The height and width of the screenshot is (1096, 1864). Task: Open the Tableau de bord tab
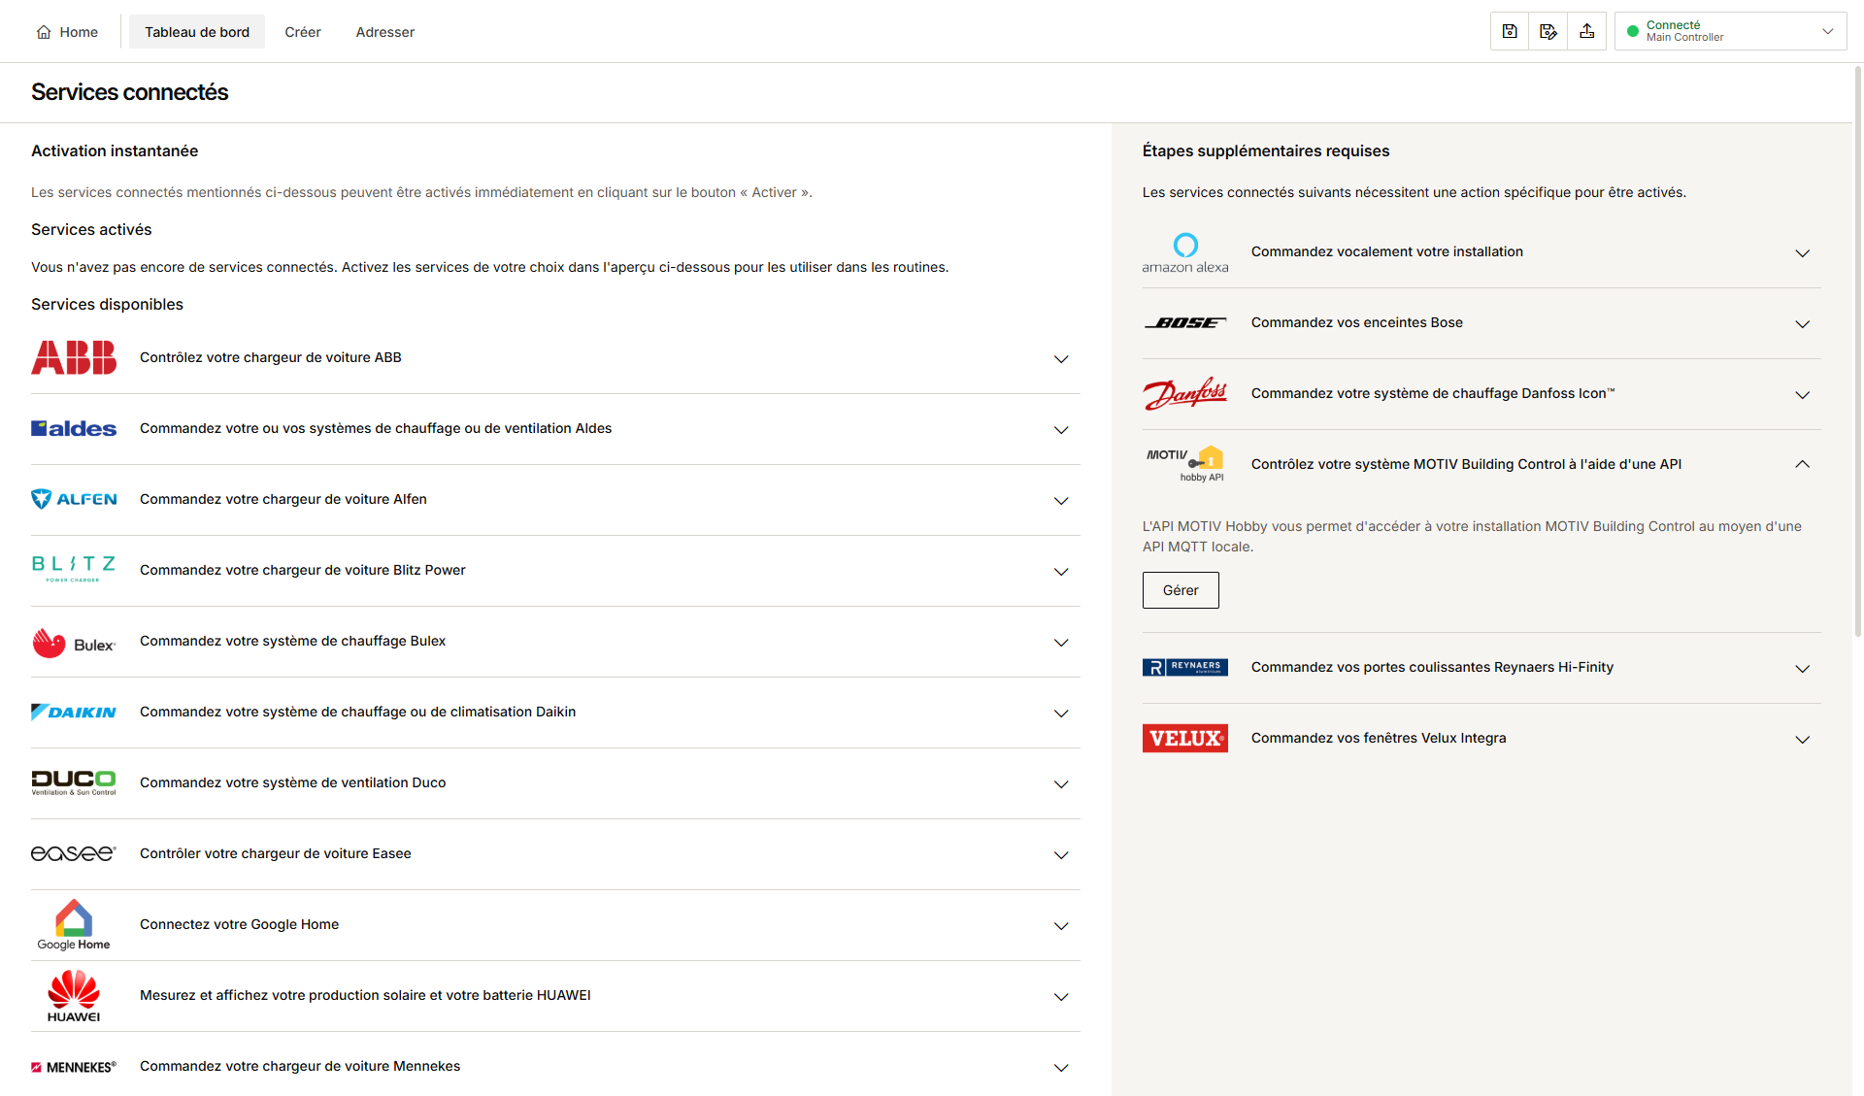point(197,32)
